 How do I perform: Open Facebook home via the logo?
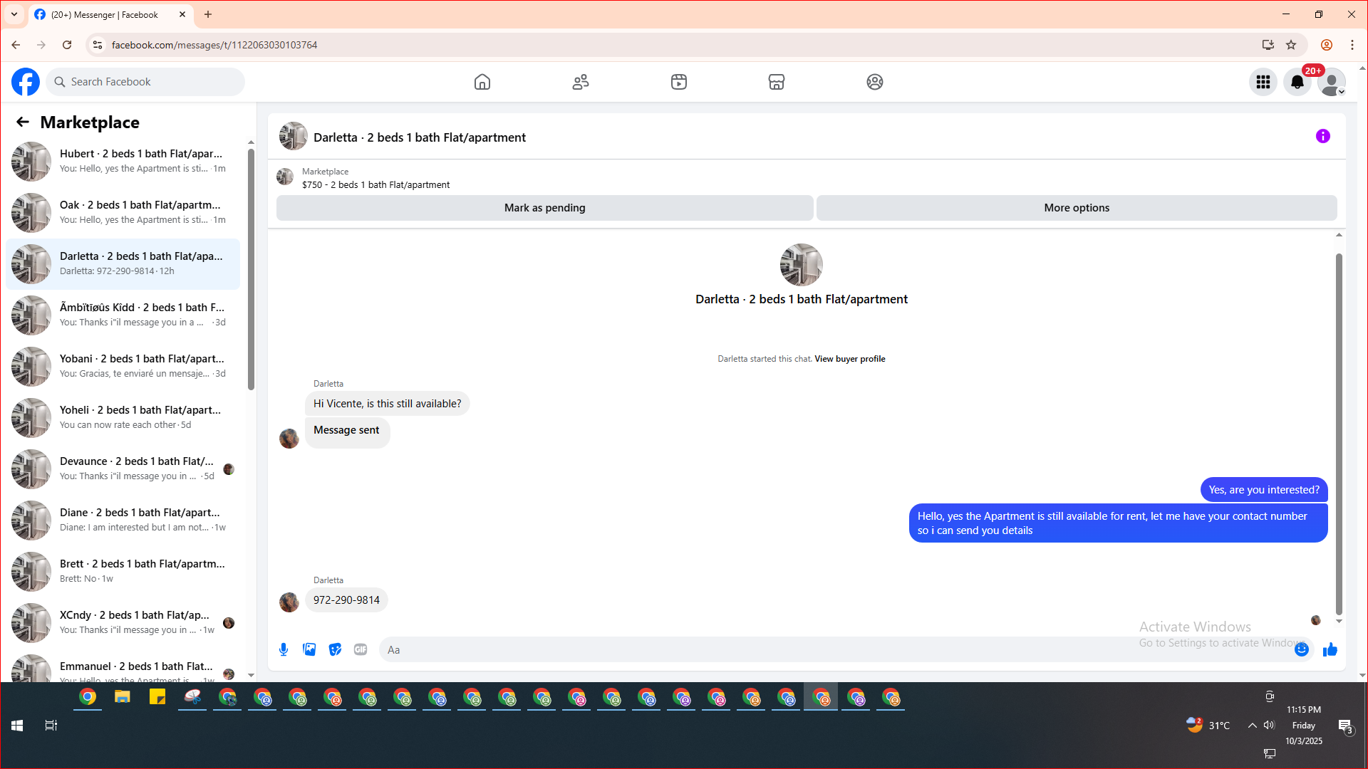tap(26, 82)
